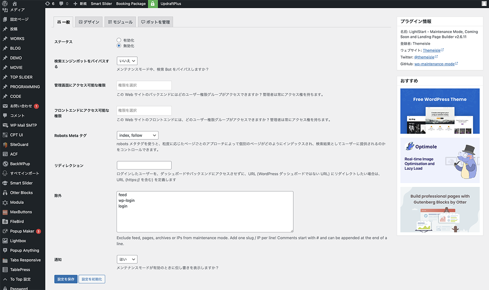489x290 pixels.
Task: Click the WordPress logo icon in admin bar
Action: click(5, 4)
